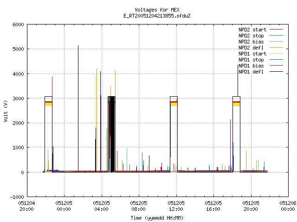Viewport: 297px width, 222px height.
Task: Click the '051205 20:00' x-axis tick label
Action: point(251,206)
